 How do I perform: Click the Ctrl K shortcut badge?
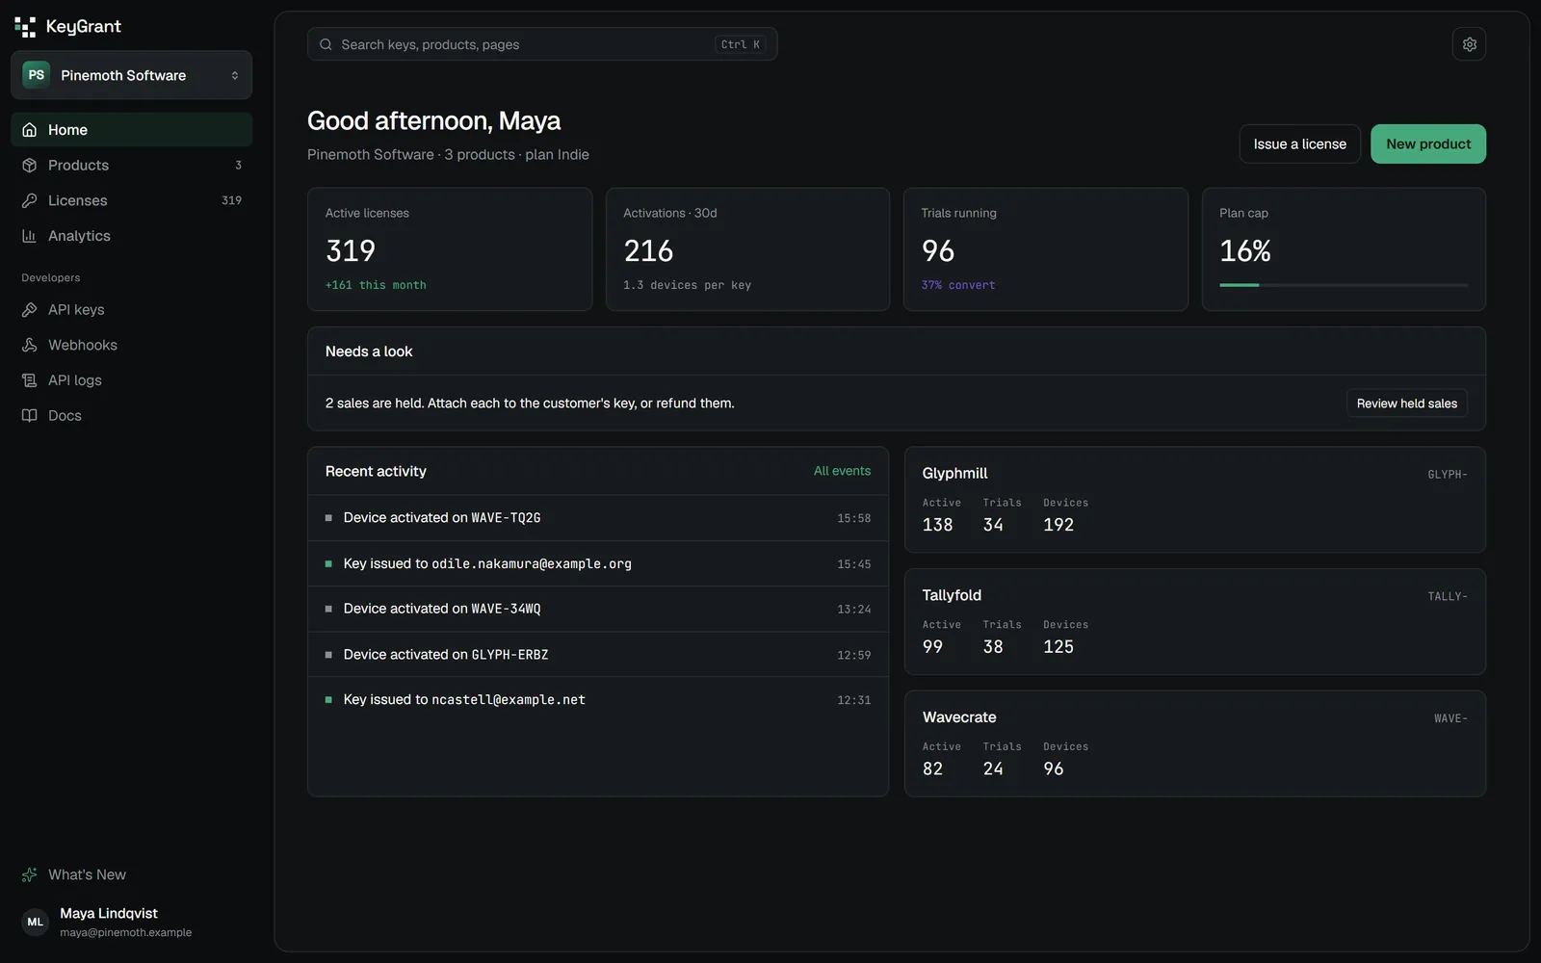pyautogui.click(x=741, y=44)
